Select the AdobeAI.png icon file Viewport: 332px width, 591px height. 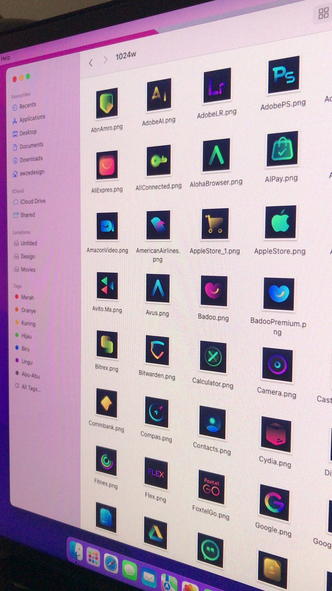[159, 95]
